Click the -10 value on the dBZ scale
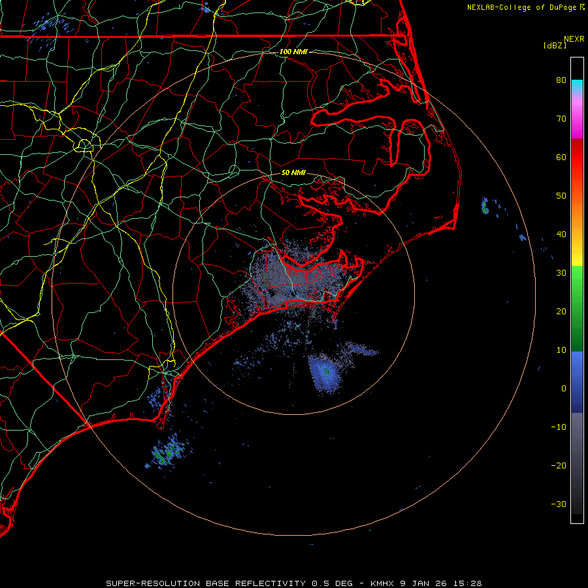The image size is (588, 588). (x=559, y=427)
